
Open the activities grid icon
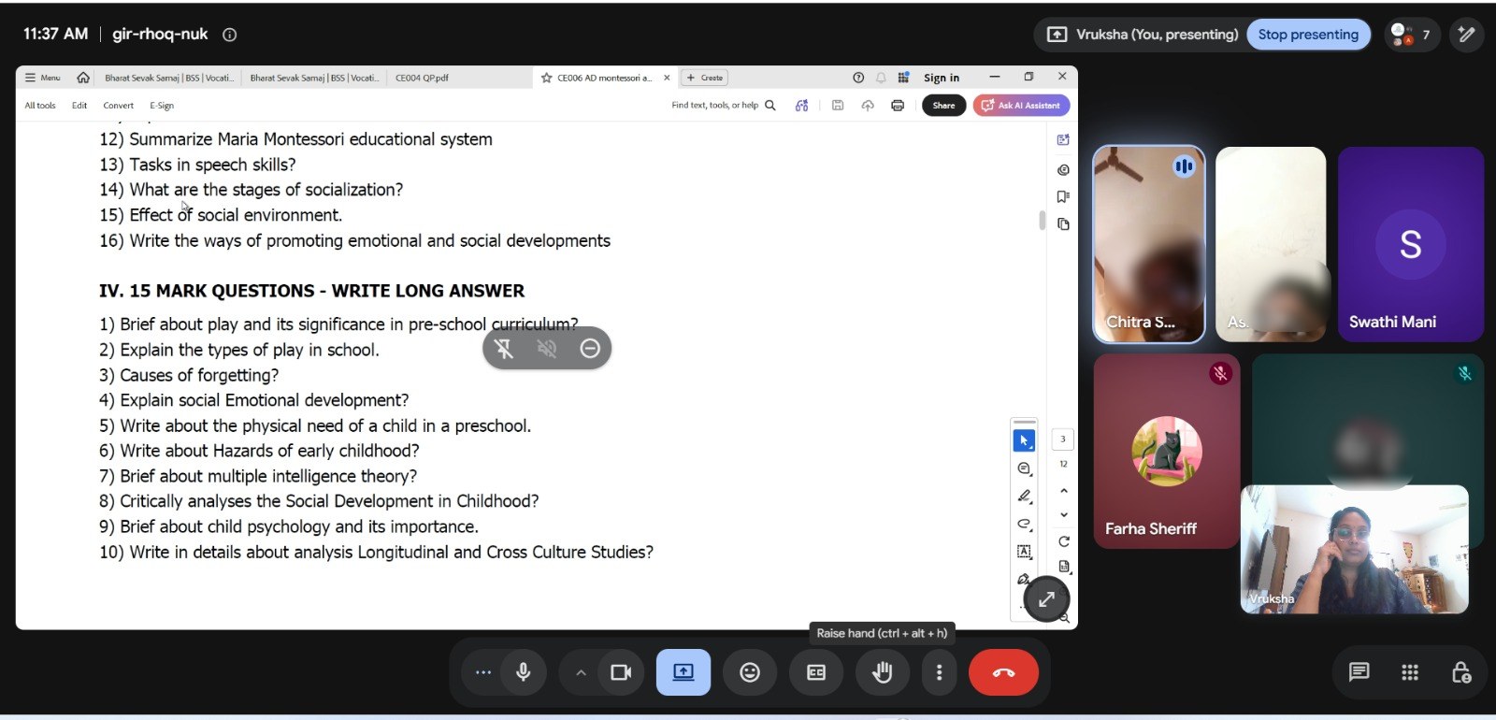(1410, 672)
